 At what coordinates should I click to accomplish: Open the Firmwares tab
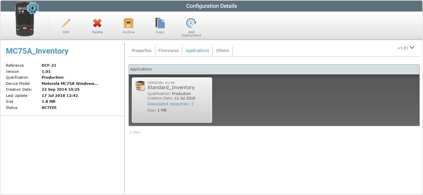coord(168,50)
